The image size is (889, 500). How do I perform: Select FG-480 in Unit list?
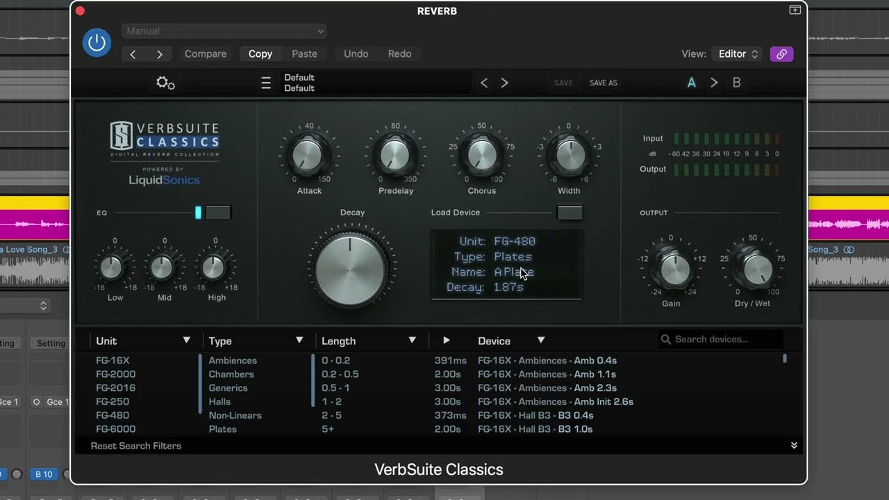point(113,415)
